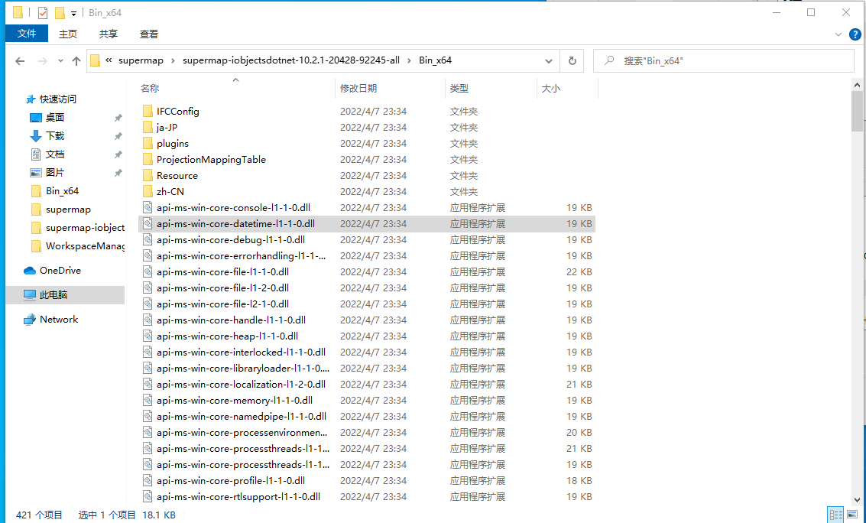This screenshot has width=866, height=523.
Task: Open Bin_x64 in the navigation pane
Action: click(62, 191)
